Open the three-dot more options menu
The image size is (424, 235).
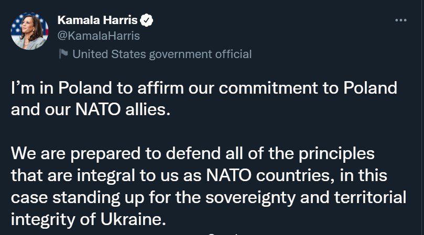point(401,20)
